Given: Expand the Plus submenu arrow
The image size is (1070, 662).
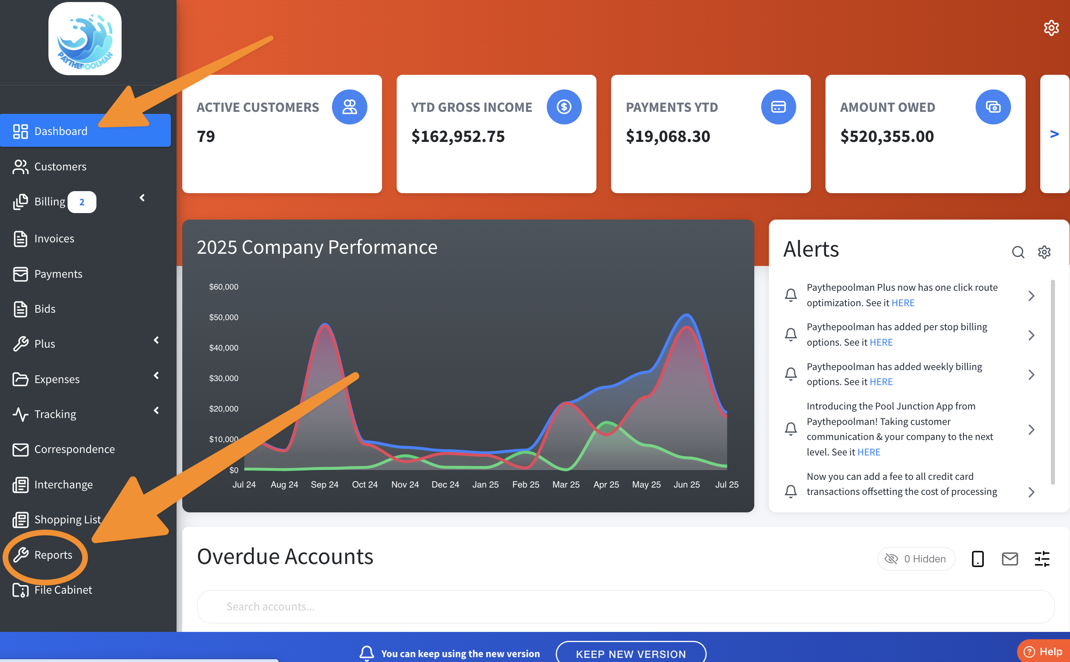Looking at the screenshot, I should point(156,340).
